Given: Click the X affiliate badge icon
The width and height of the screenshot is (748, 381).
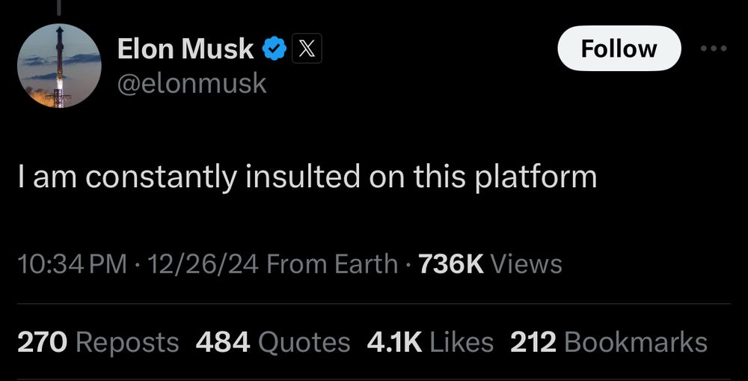Looking at the screenshot, I should click(307, 49).
